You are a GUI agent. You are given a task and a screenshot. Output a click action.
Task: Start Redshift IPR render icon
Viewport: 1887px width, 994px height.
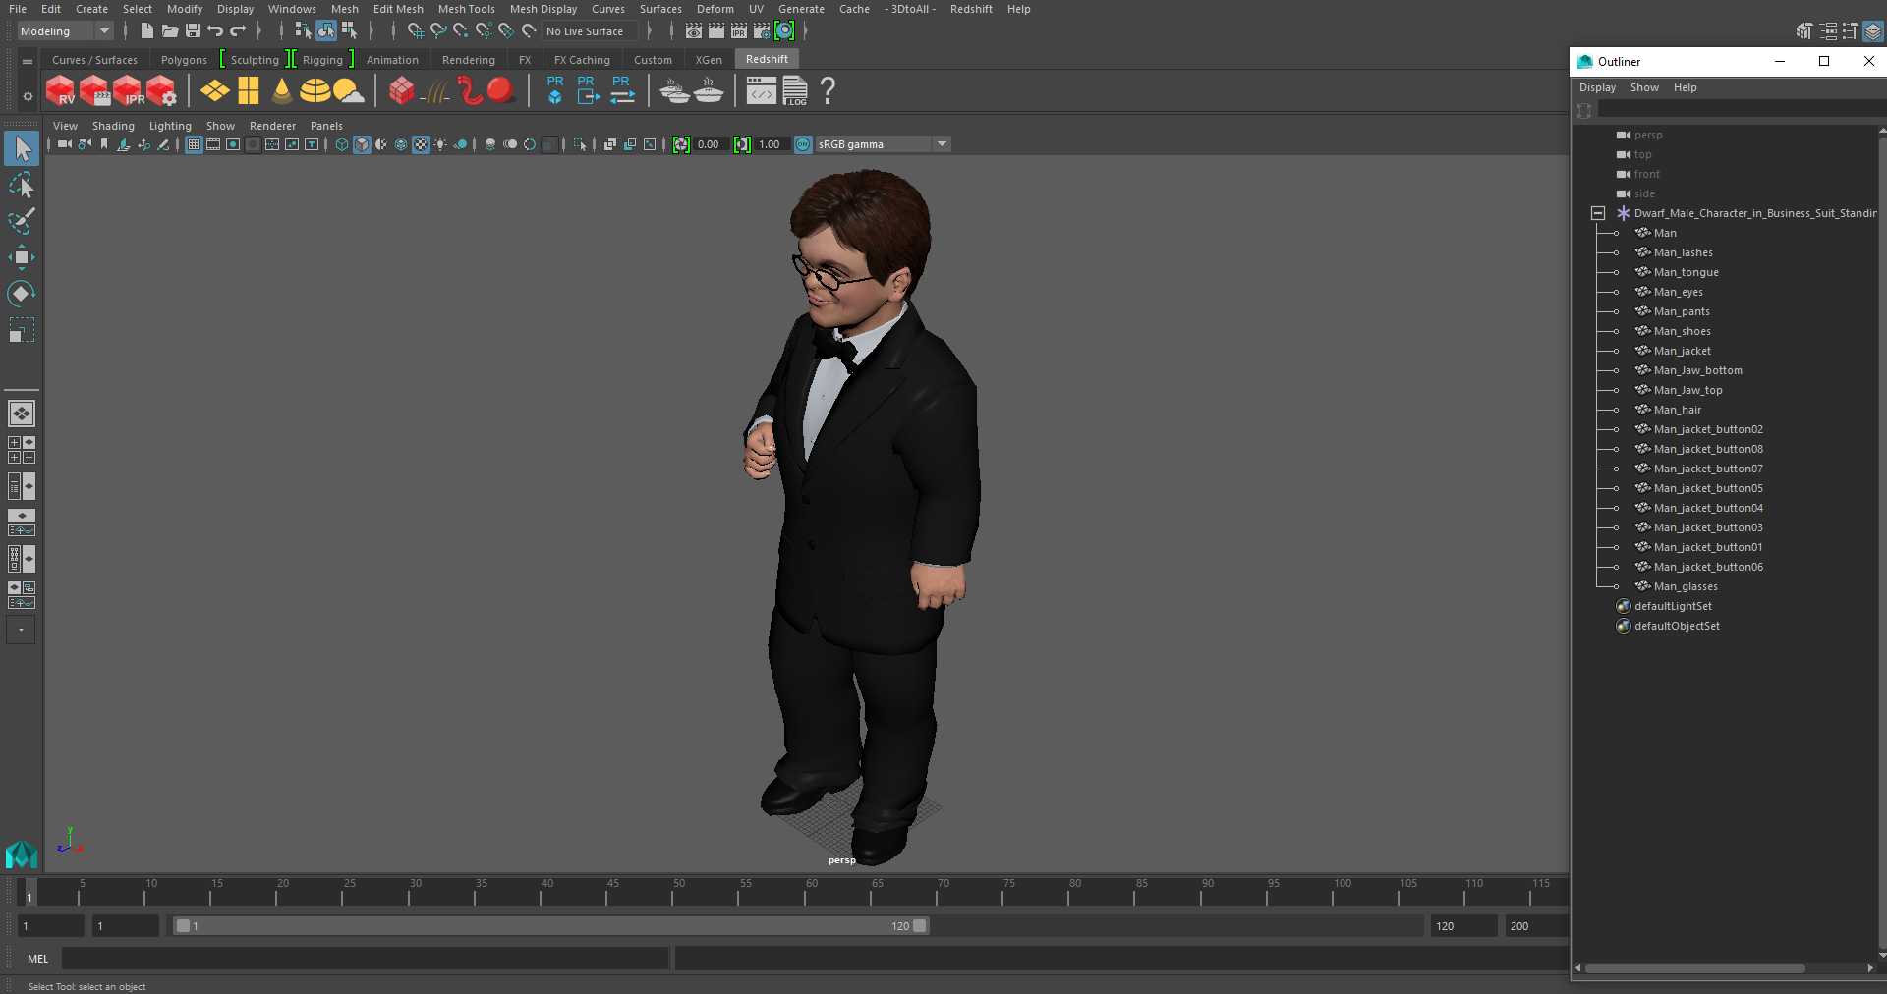pyautogui.click(x=128, y=91)
